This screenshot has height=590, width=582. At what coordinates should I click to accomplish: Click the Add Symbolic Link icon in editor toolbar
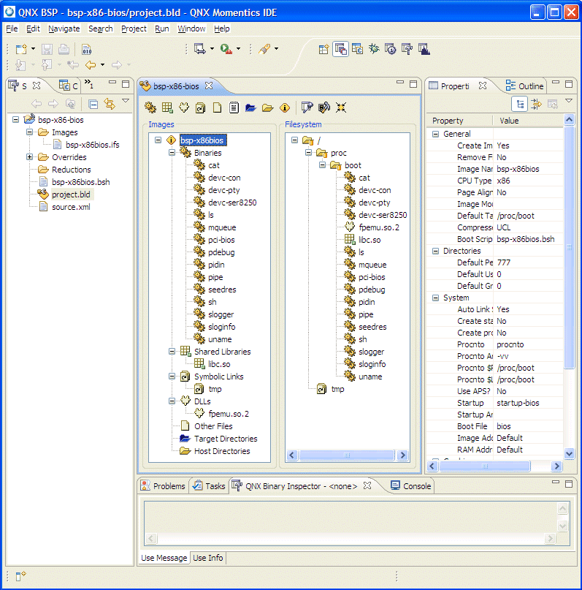200,107
